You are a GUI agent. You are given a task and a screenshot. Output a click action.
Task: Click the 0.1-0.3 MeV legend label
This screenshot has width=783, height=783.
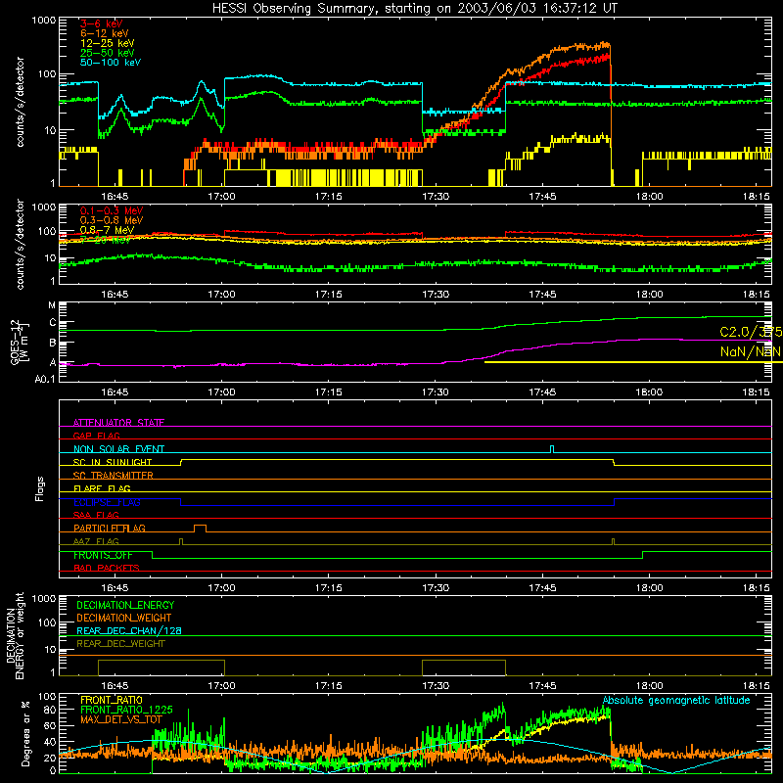tap(112, 210)
